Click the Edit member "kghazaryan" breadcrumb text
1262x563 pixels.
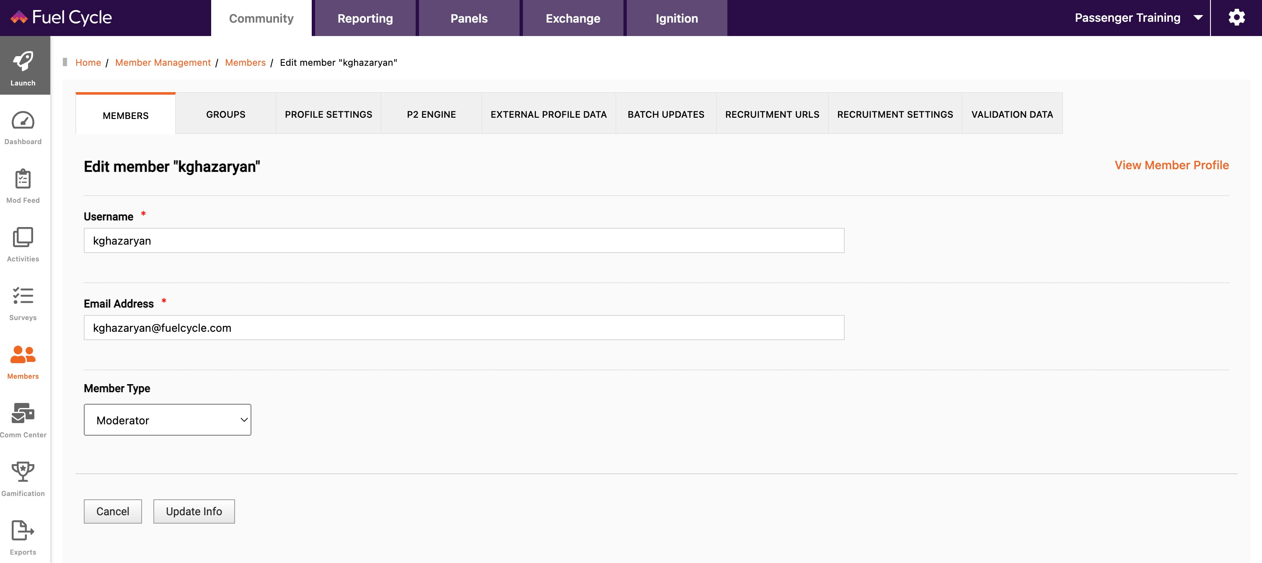tap(339, 62)
